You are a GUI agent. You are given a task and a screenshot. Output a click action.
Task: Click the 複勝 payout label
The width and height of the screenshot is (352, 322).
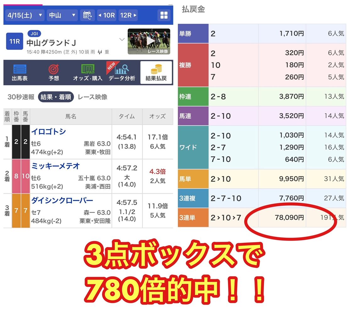point(193,65)
